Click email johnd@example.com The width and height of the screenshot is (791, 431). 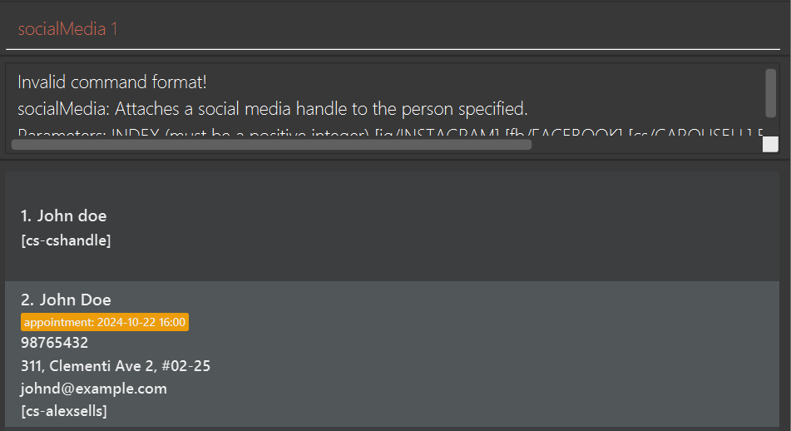coord(94,389)
